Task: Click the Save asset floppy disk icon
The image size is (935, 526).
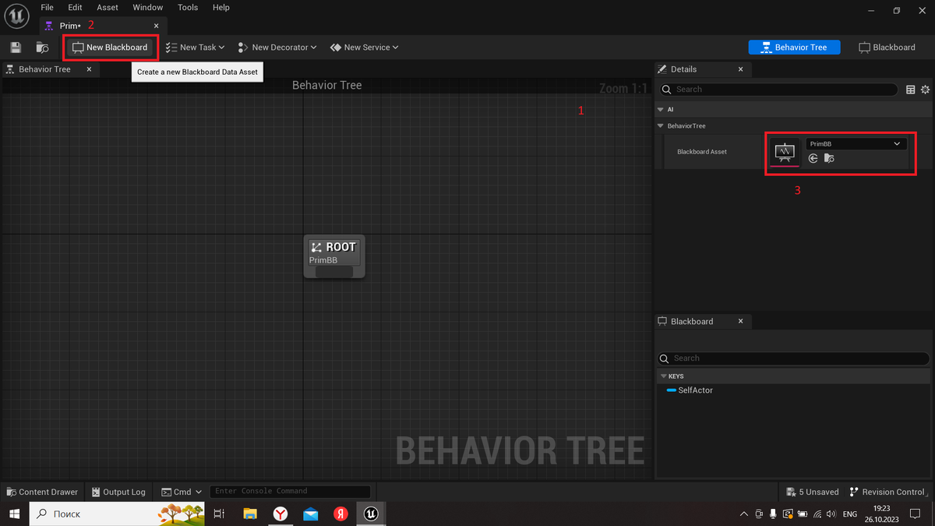Action: [16, 48]
